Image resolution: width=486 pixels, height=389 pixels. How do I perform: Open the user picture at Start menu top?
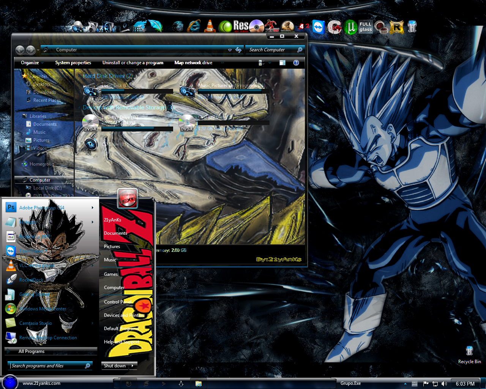tap(128, 198)
